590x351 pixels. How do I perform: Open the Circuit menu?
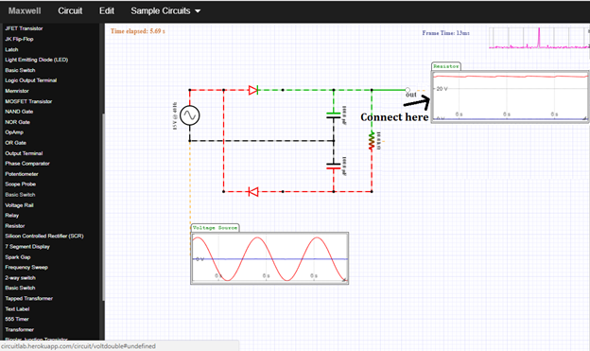coord(70,11)
